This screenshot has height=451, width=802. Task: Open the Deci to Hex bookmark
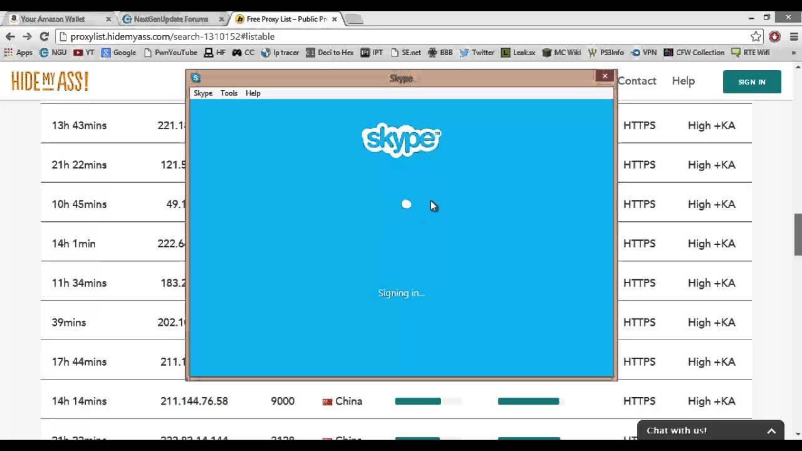(x=330, y=53)
